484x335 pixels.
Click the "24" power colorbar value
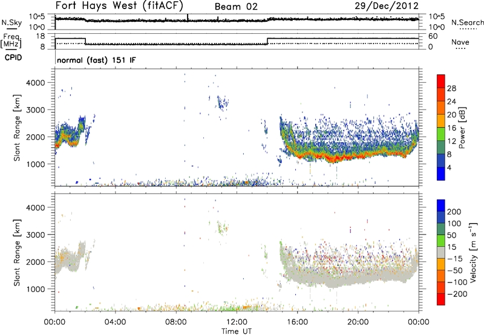(x=451, y=102)
